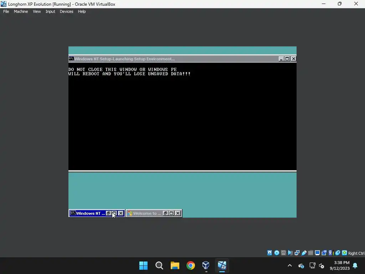The width and height of the screenshot is (365, 274).
Task: Launch Google Chrome from the taskbar
Action: pos(191,265)
